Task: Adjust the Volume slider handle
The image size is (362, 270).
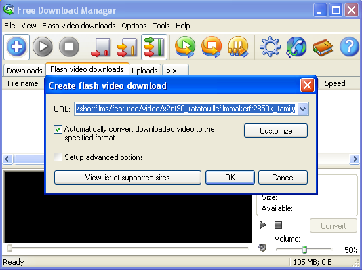Action: coord(305,249)
